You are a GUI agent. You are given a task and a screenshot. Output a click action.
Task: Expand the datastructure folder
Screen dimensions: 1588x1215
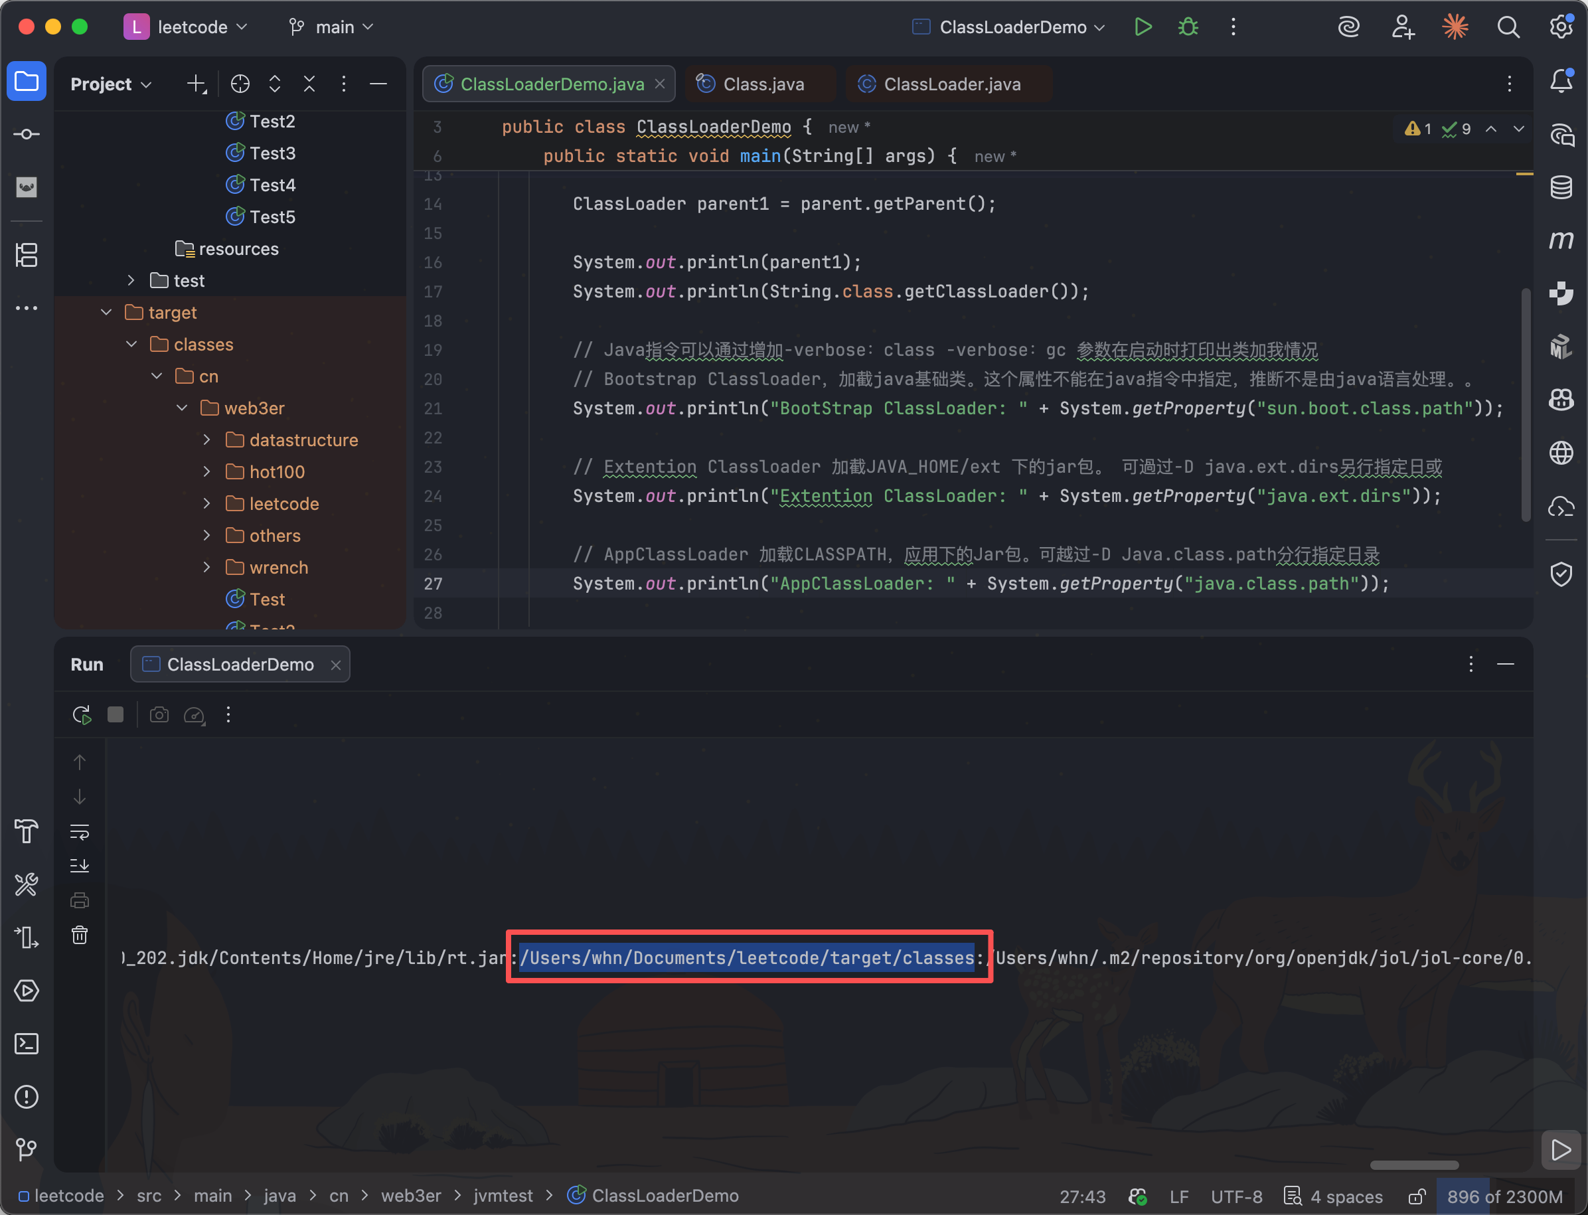pyautogui.click(x=207, y=440)
